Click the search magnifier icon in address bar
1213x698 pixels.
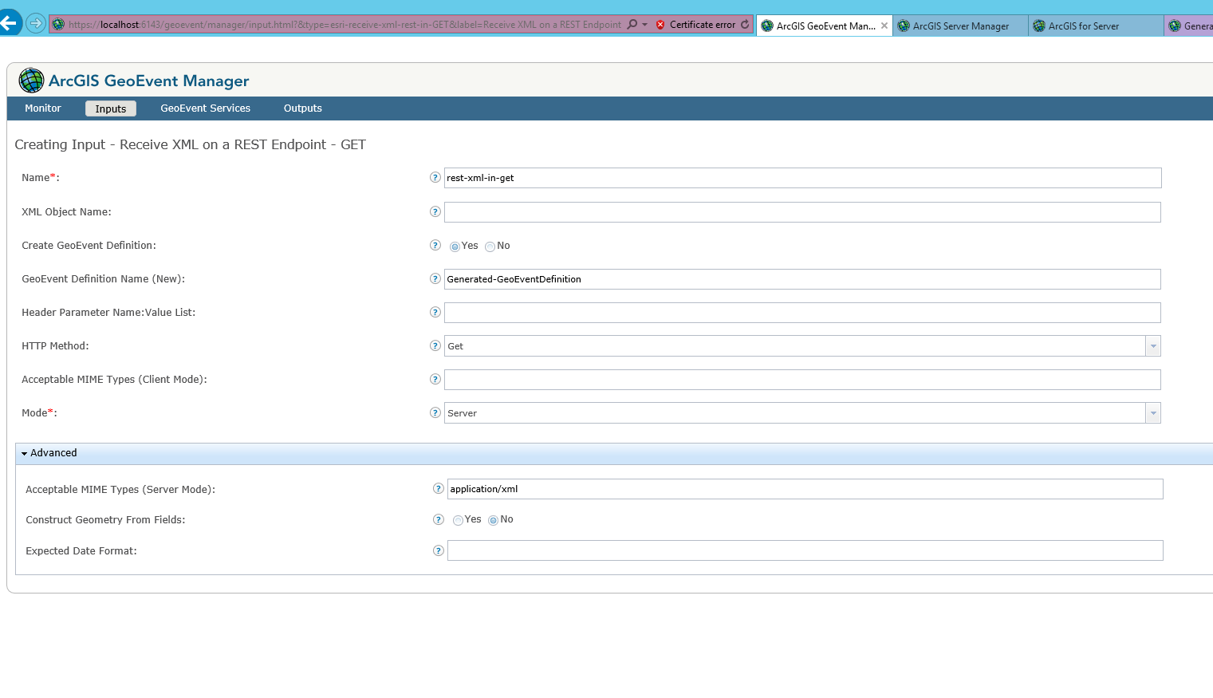pos(632,25)
